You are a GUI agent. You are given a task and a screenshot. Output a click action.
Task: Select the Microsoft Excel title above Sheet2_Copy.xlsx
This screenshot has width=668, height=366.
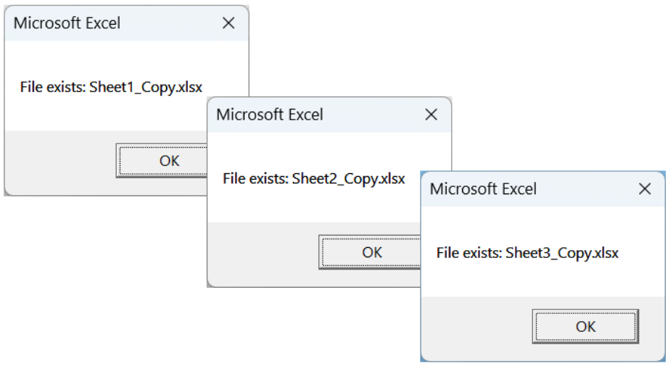coord(270,115)
